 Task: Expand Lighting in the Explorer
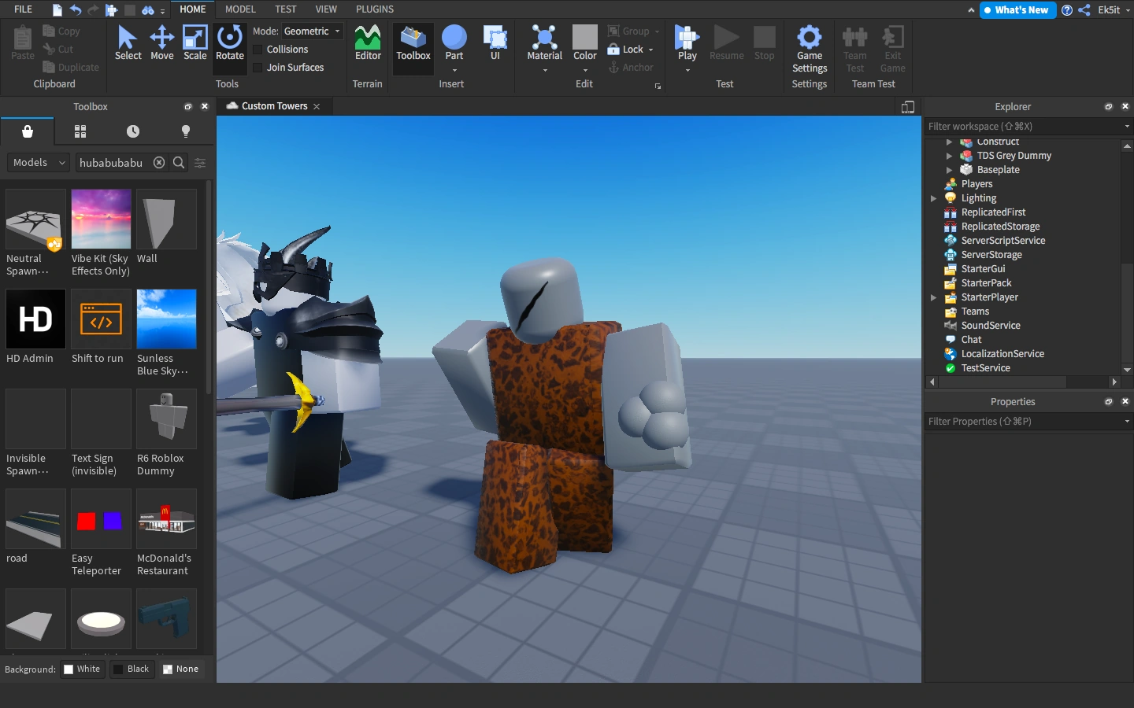click(934, 197)
